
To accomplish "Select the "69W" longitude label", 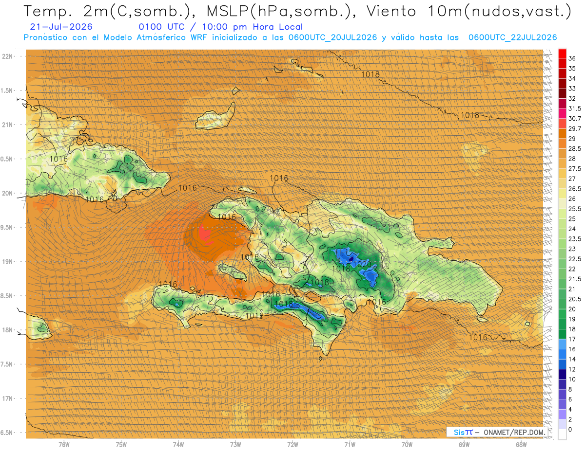I will tap(464, 444).
